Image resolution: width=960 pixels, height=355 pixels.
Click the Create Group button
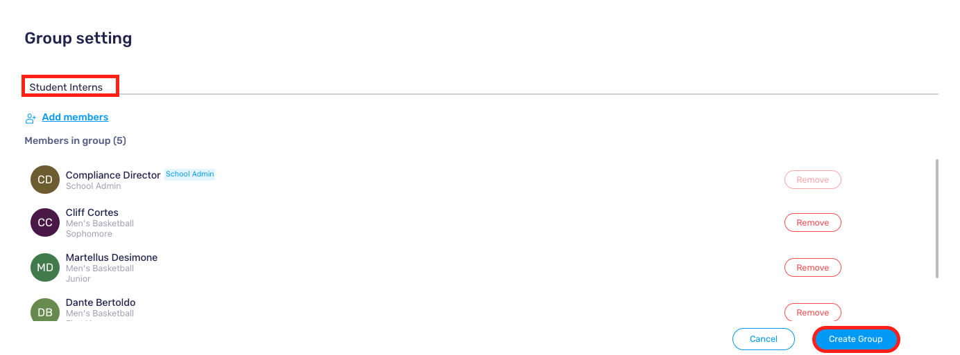click(856, 339)
